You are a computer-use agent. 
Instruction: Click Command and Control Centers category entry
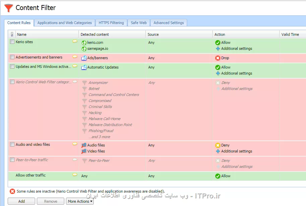pos(114,95)
